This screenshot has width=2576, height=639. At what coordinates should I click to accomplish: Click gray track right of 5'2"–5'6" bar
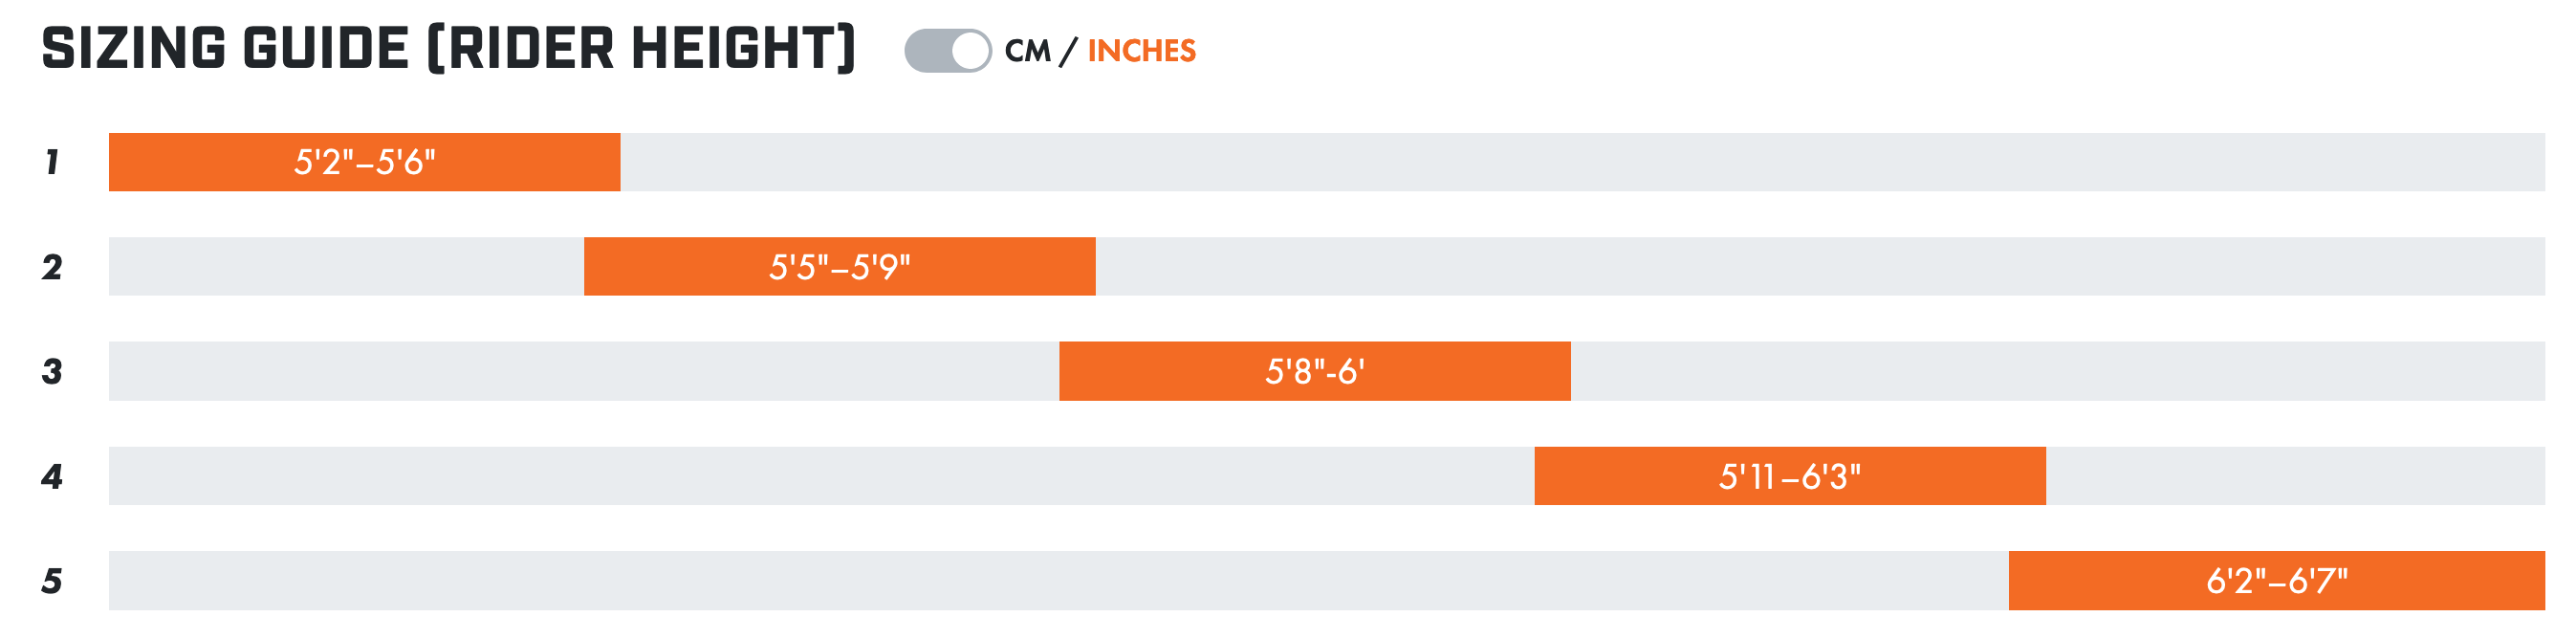click(1580, 162)
